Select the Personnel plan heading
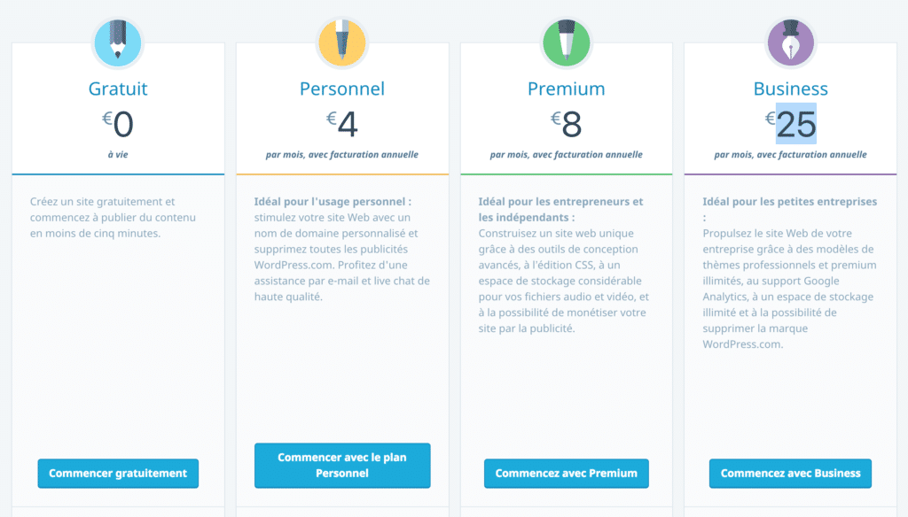This screenshot has height=517, width=908. point(342,89)
